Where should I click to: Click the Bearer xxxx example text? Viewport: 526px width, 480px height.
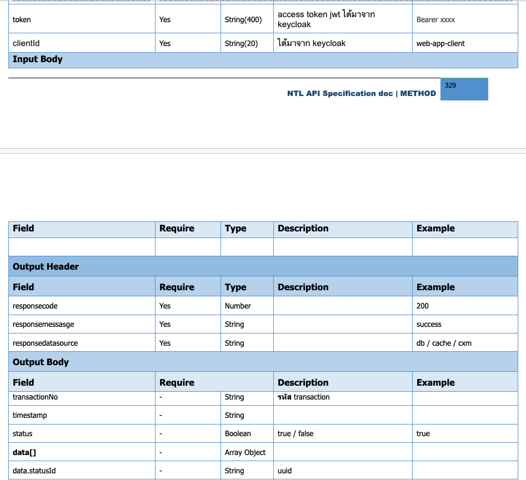point(435,19)
